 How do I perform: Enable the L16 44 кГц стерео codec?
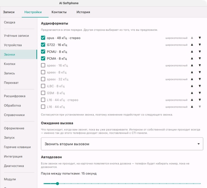[x=43, y=100]
